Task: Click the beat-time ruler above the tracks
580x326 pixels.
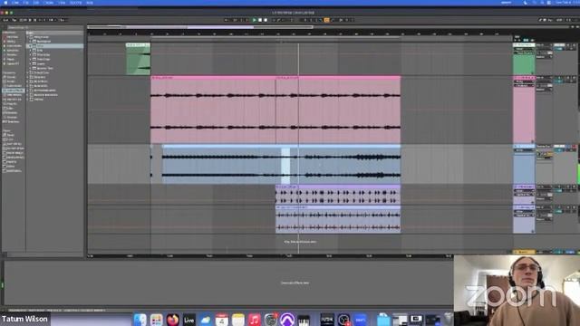Action: point(300,34)
